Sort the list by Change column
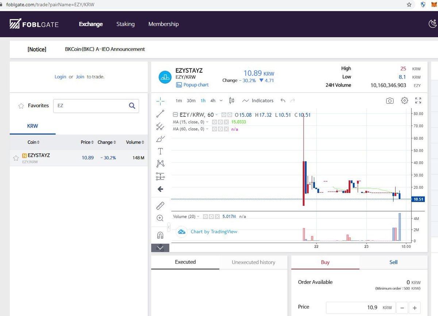The width and height of the screenshot is (438, 316). [107, 142]
